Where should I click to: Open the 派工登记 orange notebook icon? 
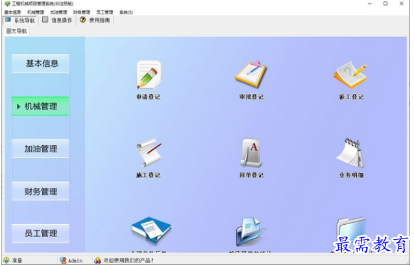(x=350, y=75)
